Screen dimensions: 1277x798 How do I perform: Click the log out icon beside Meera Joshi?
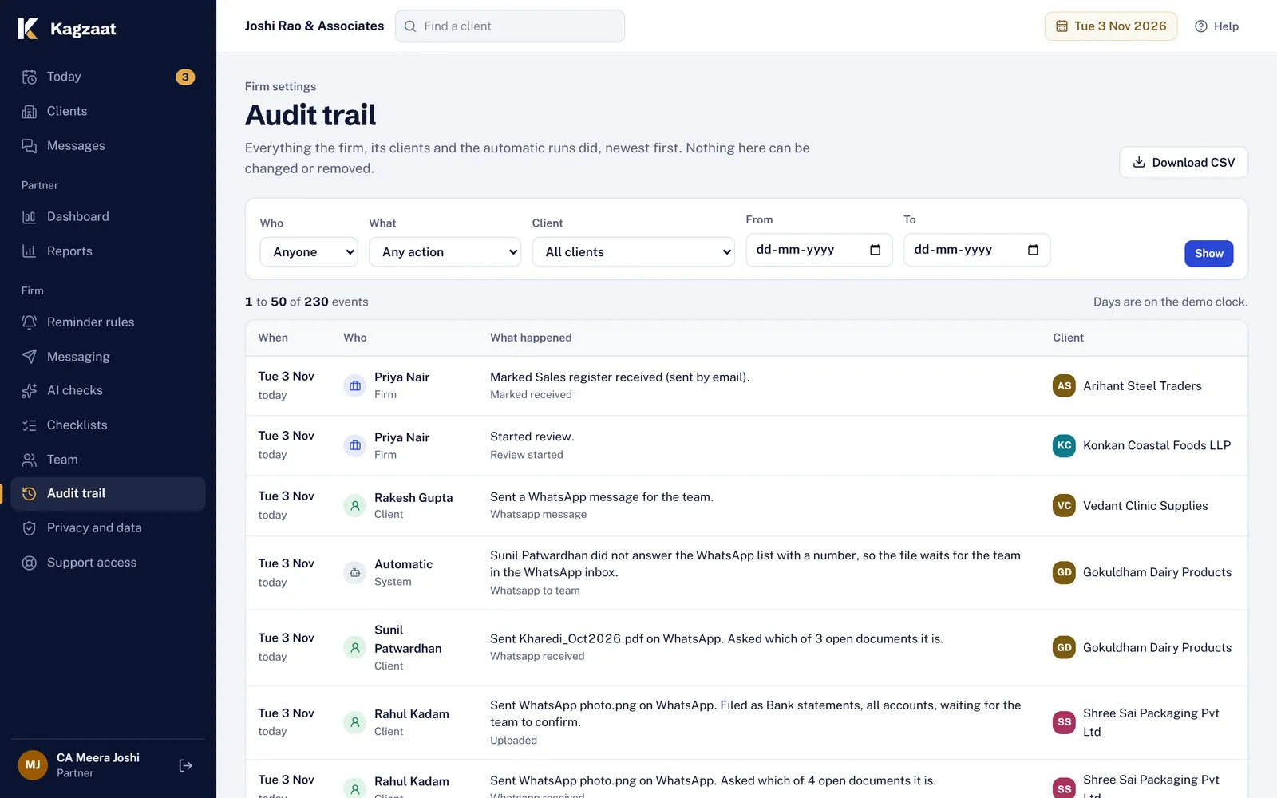pyautogui.click(x=185, y=765)
